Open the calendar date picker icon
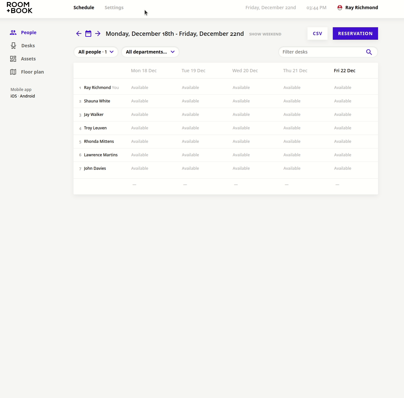This screenshot has height=398, width=404. (x=88, y=33)
